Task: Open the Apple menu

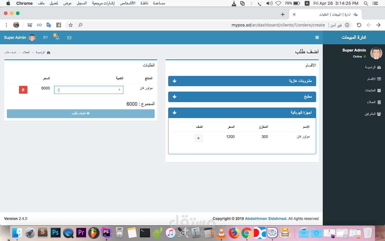Action: click(x=8, y=3)
